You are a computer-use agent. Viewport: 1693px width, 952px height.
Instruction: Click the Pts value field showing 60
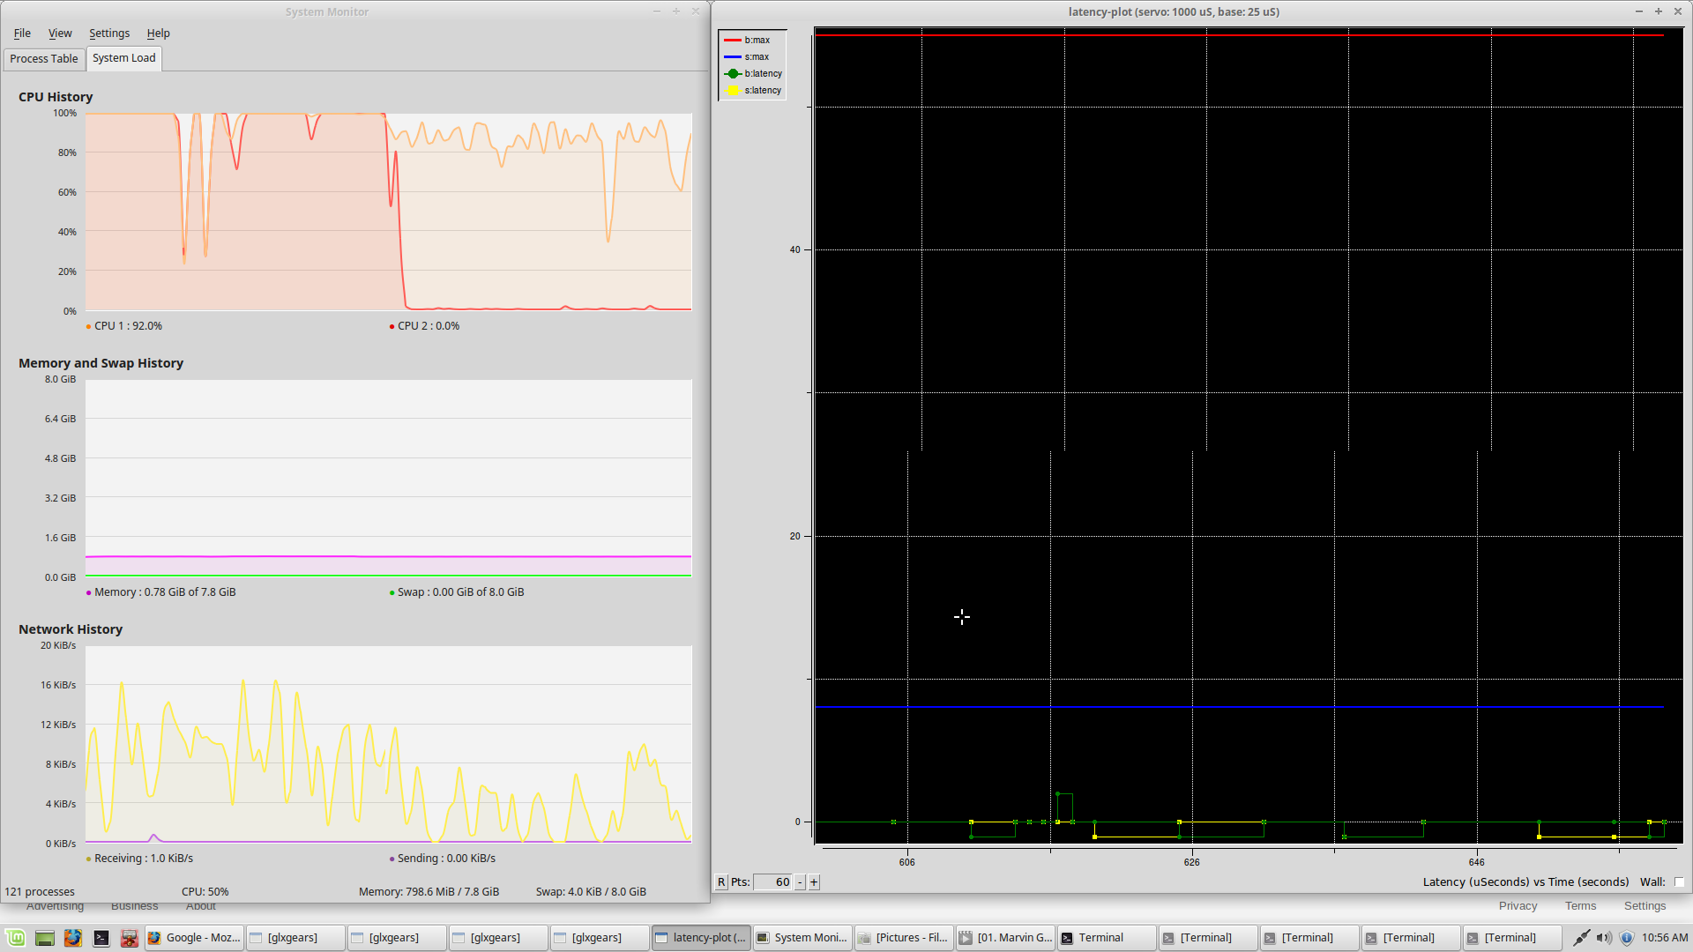pyautogui.click(x=773, y=882)
